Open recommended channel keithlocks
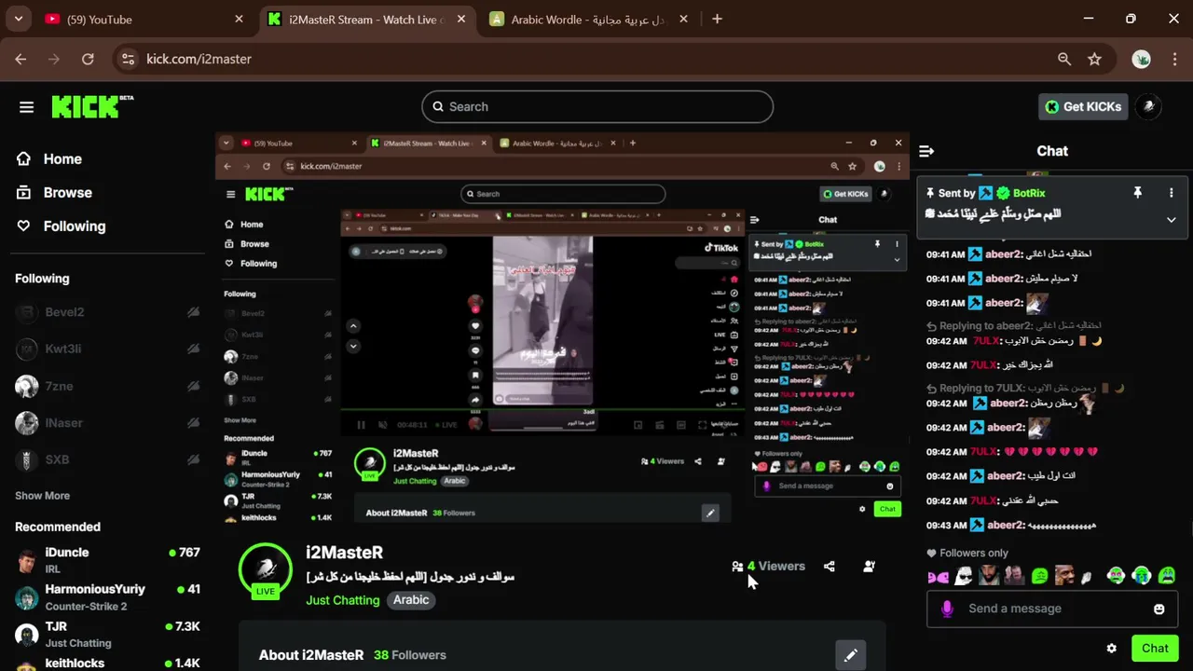The width and height of the screenshot is (1193, 671). 107,664
